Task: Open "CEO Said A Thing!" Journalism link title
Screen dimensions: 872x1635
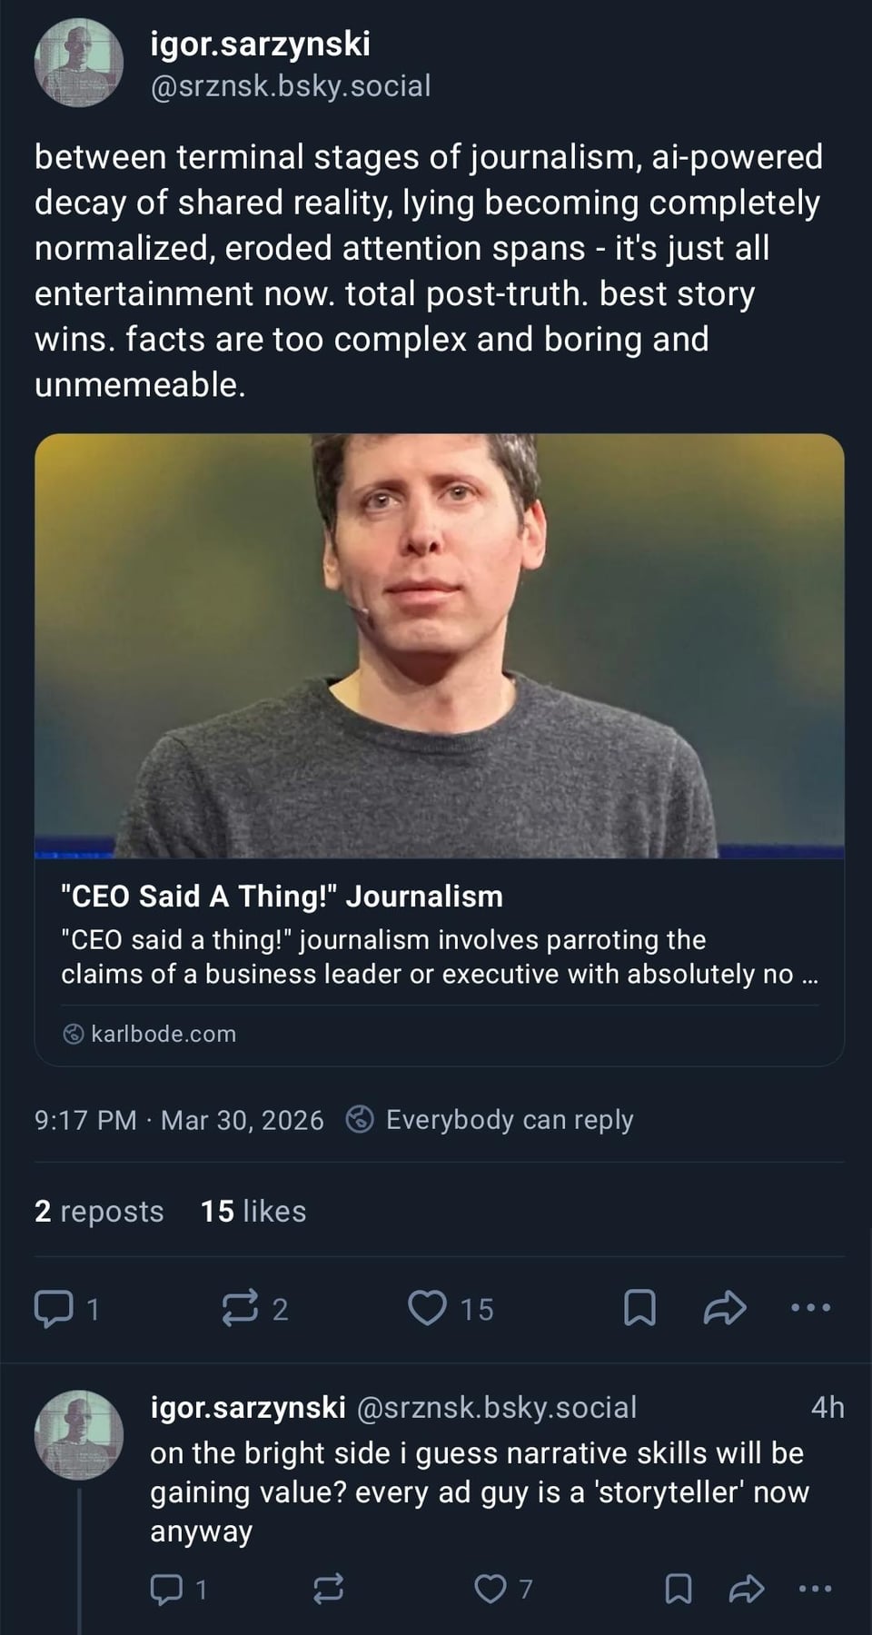Action: (282, 897)
